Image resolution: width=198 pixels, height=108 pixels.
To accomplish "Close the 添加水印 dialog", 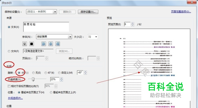I will pos(192,2).
